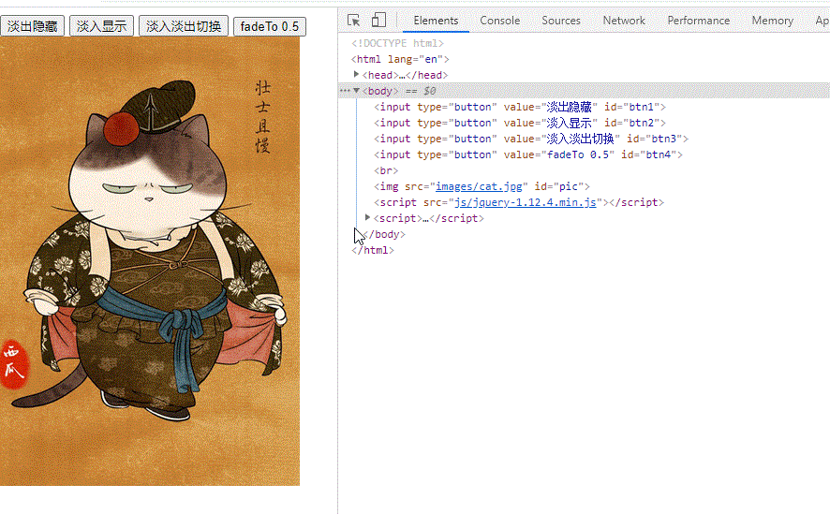
Task: Click the 淡入显示 button
Action: tap(101, 26)
